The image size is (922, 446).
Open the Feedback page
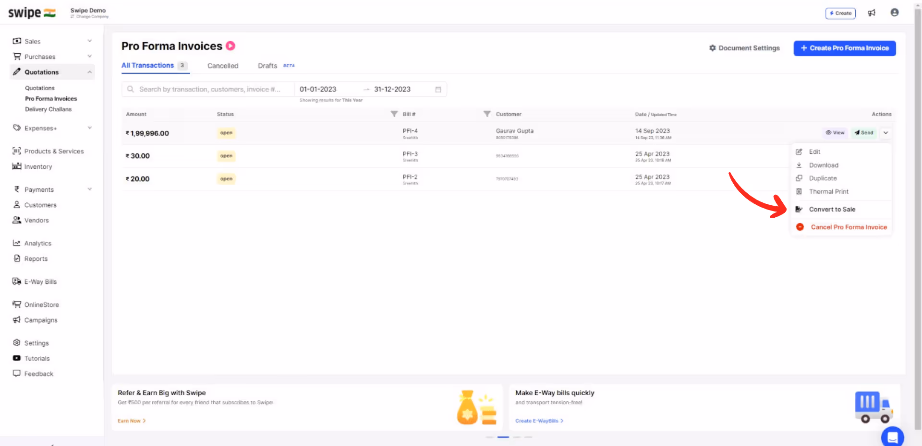38,374
